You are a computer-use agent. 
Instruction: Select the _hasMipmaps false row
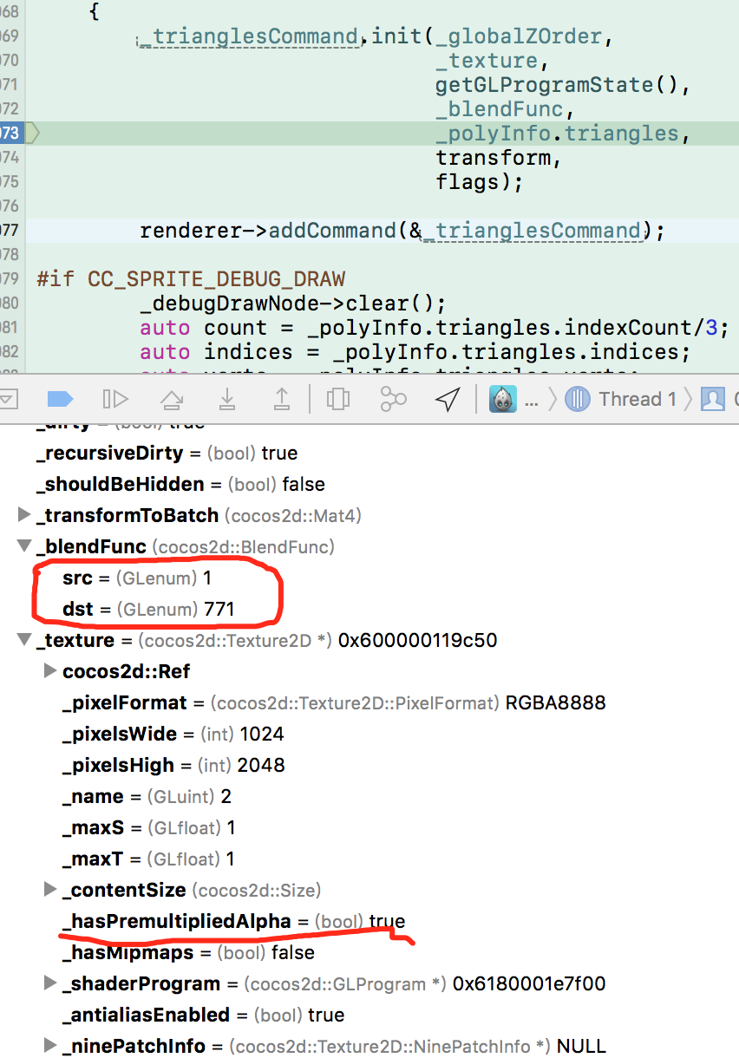369,952
